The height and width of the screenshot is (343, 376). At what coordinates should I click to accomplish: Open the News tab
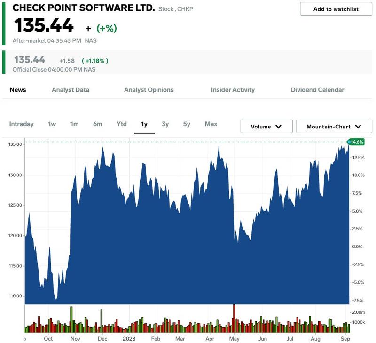click(x=18, y=90)
